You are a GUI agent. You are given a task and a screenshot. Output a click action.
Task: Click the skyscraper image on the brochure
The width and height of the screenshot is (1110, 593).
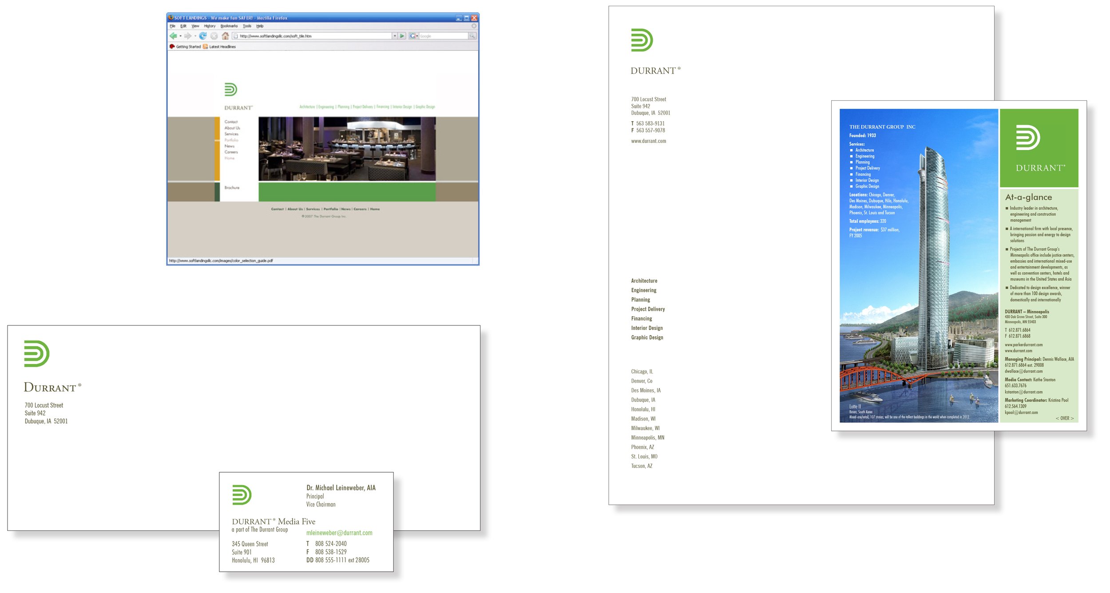pyautogui.click(x=919, y=265)
